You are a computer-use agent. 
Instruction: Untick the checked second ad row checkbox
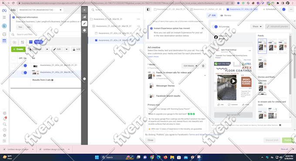13,72
